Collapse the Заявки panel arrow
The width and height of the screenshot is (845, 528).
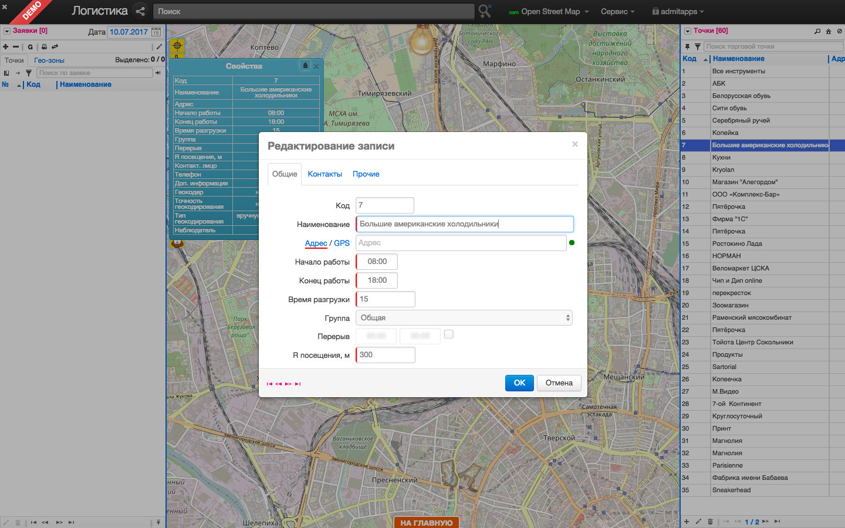coord(7,31)
